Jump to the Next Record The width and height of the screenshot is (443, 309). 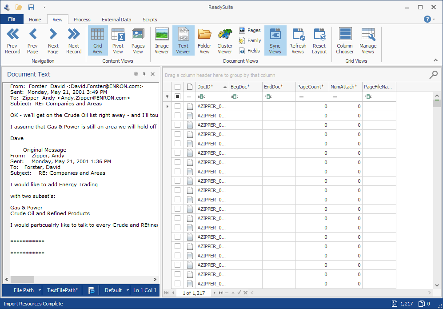pos(74,41)
